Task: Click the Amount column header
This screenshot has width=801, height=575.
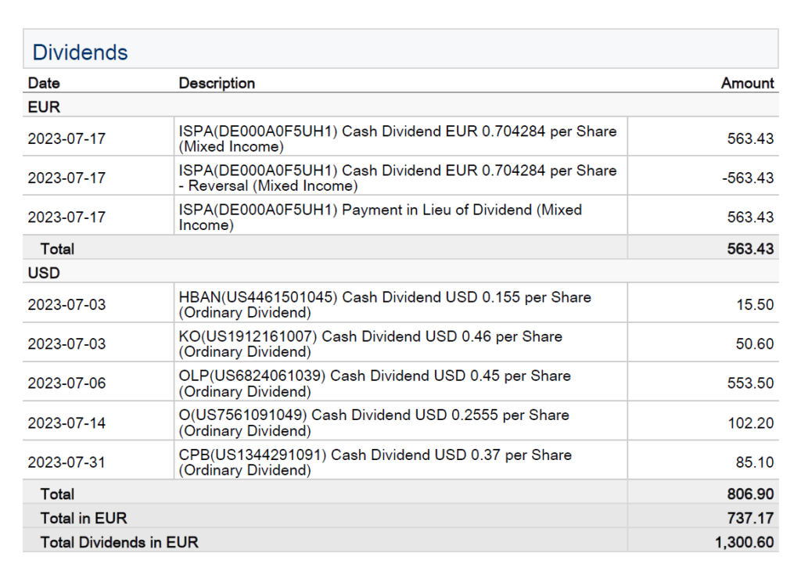Action: (x=747, y=83)
